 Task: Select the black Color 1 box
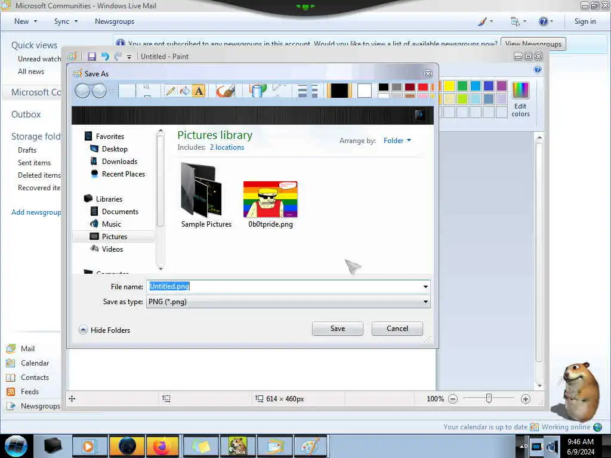pos(339,91)
